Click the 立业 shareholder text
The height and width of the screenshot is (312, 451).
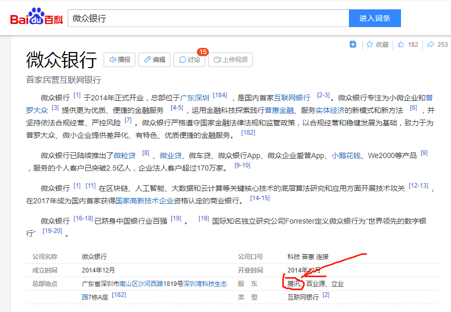coord(337,284)
